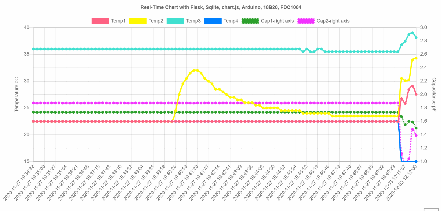Click timestamp label 2020-11-27 19:38:37

(x=117, y=183)
